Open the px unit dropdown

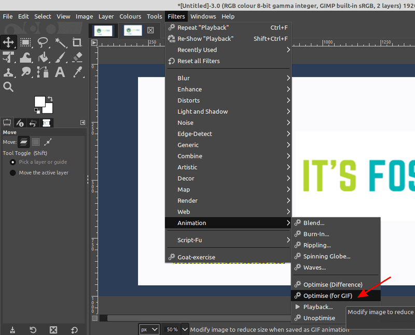pos(149,329)
